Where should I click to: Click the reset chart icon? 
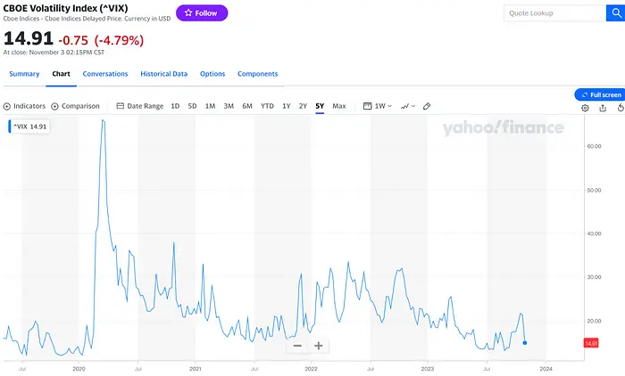pos(621,108)
